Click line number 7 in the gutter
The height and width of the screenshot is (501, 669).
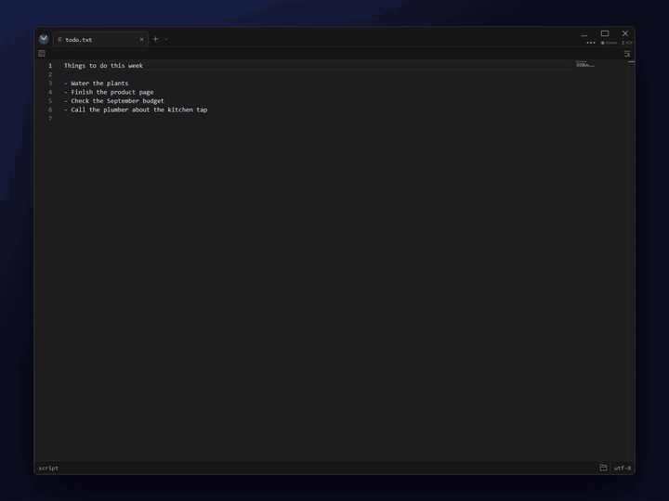point(50,119)
